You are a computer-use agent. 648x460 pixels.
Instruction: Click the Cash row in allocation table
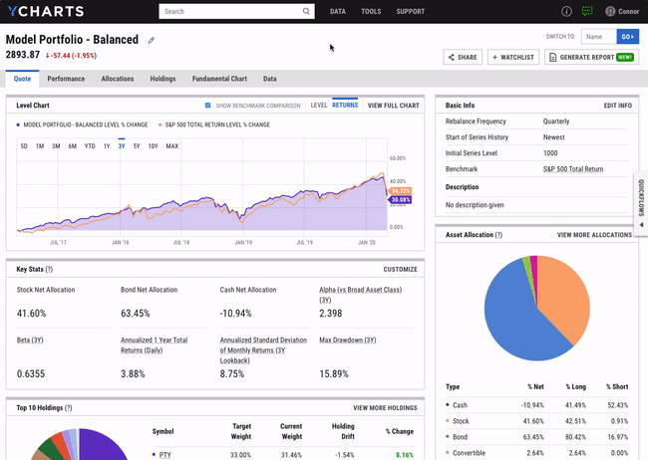[x=536, y=405]
